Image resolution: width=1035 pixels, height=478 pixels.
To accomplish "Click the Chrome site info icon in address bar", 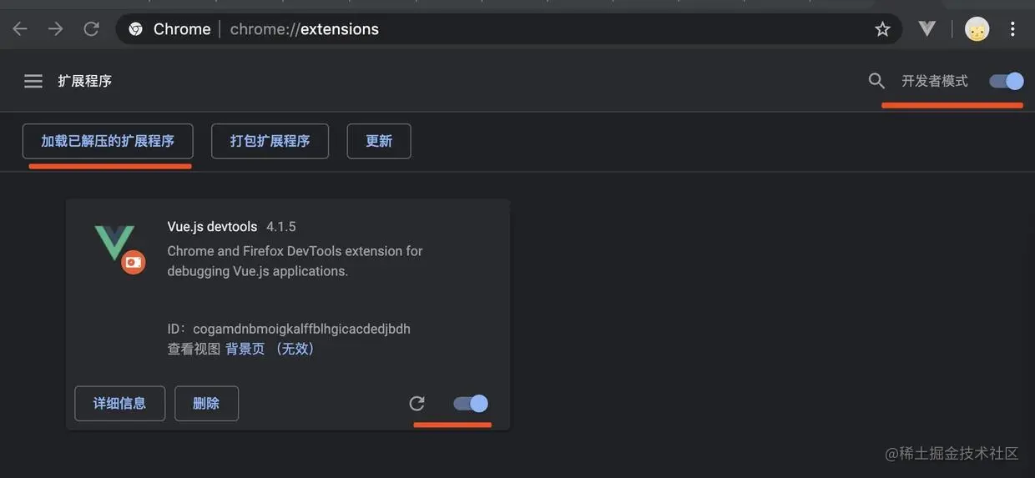I will [135, 29].
